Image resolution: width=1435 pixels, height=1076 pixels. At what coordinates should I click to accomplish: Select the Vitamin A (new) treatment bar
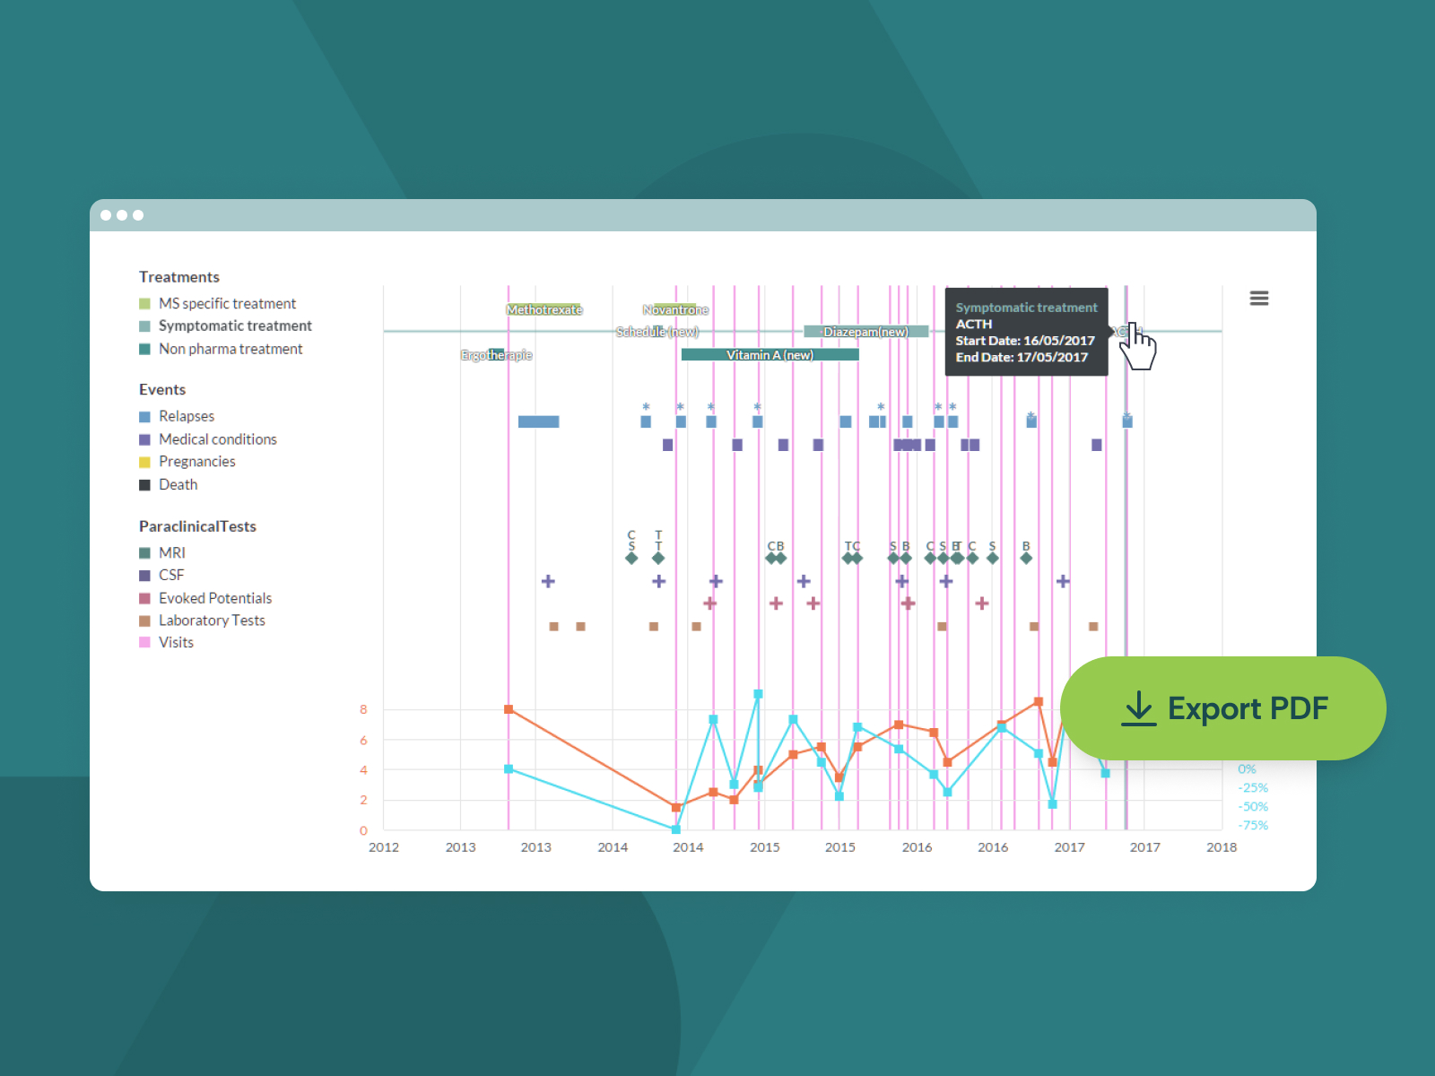click(770, 355)
